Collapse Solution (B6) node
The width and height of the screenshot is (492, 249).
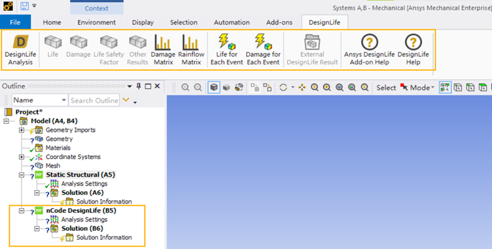(37, 229)
